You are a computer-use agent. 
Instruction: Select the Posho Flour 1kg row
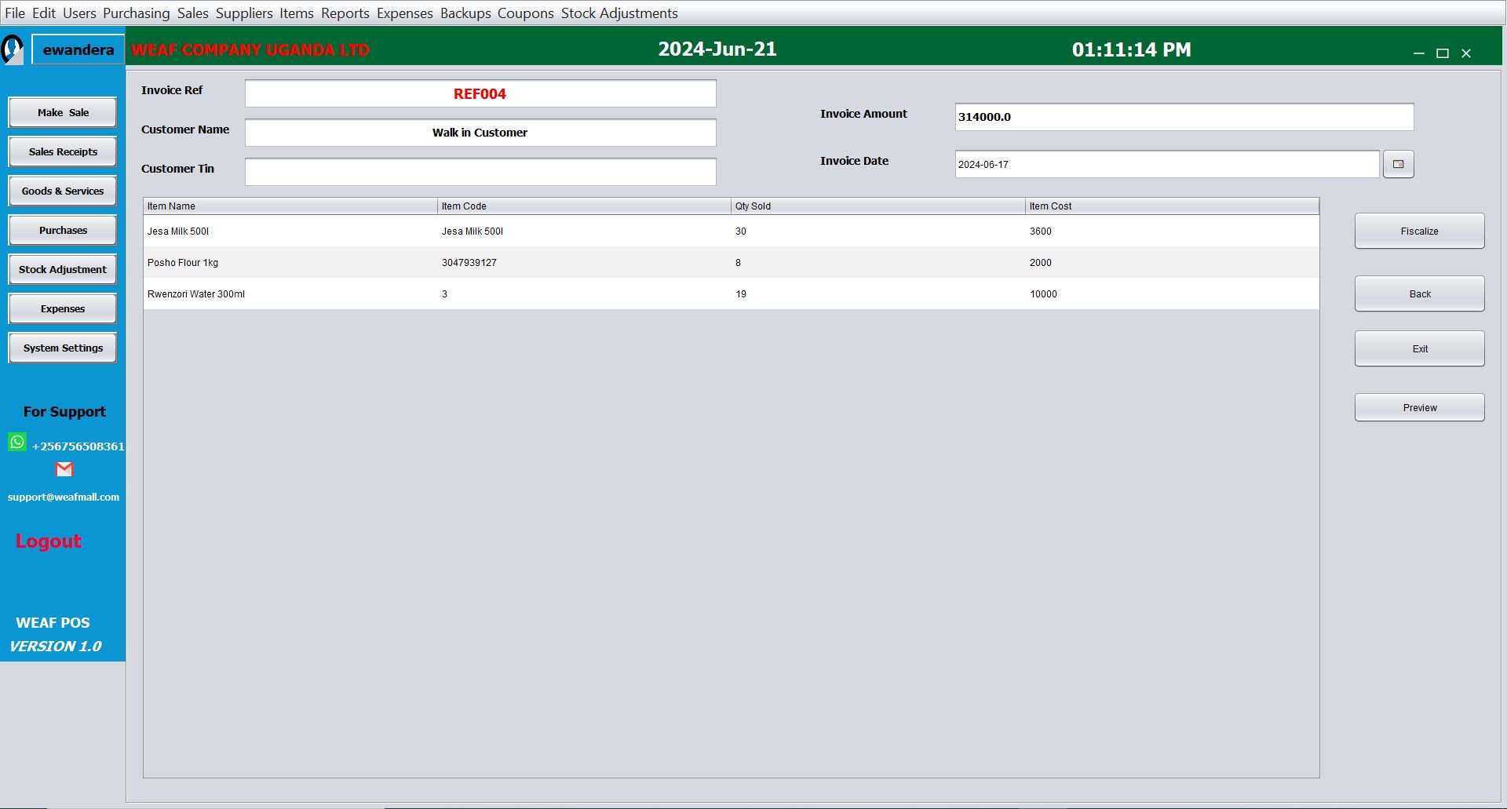731,262
